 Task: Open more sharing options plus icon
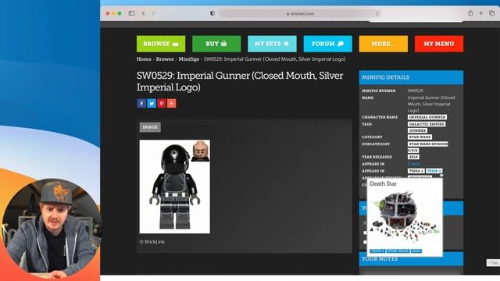point(171,103)
